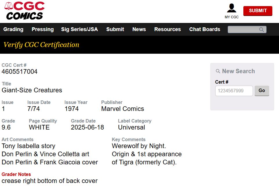Open the CGC Comics logo homepage

(24, 11)
